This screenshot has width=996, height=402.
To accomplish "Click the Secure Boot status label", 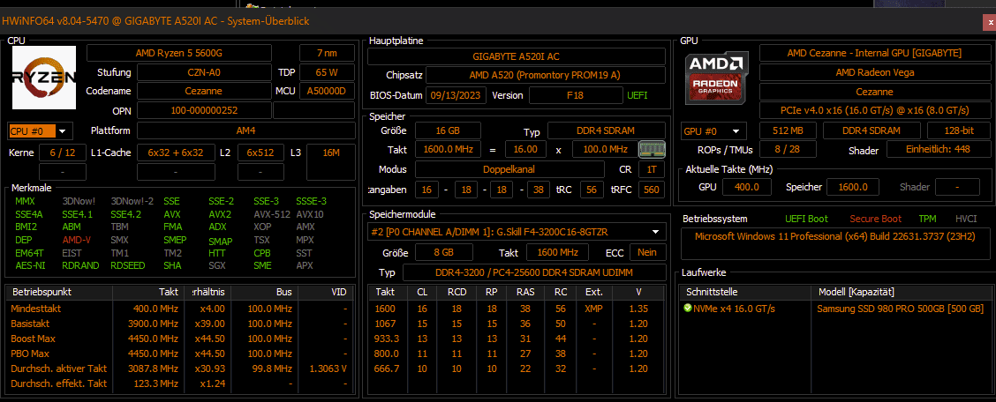I will click(875, 219).
